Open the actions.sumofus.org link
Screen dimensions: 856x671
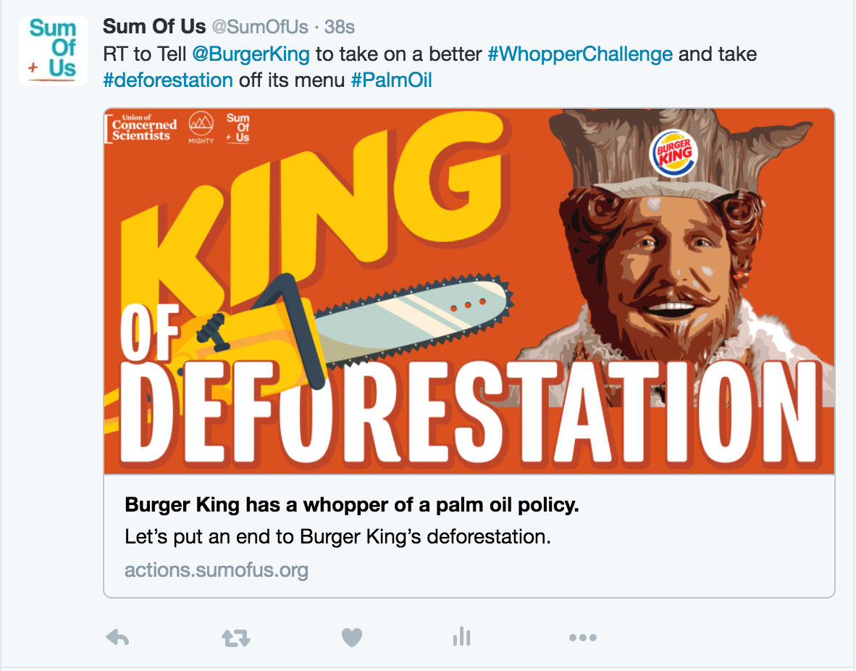click(x=216, y=570)
